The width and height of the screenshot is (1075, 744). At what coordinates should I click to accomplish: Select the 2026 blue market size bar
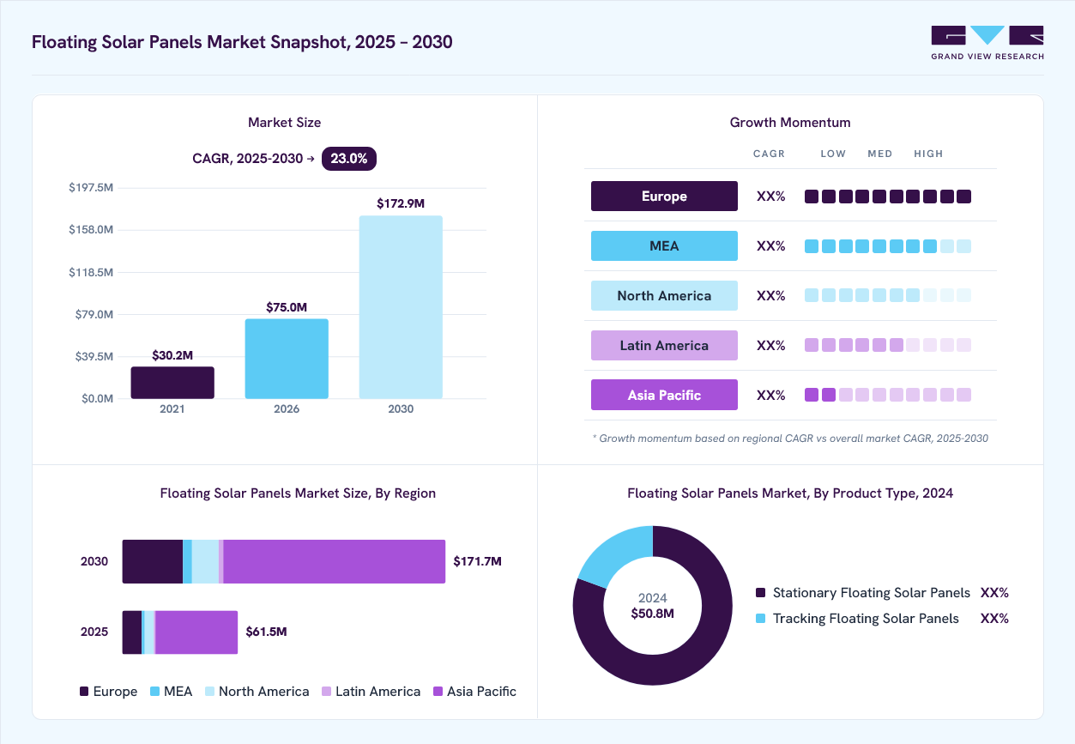287,359
